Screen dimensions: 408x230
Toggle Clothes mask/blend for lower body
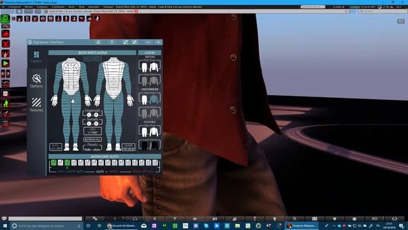click(145, 146)
